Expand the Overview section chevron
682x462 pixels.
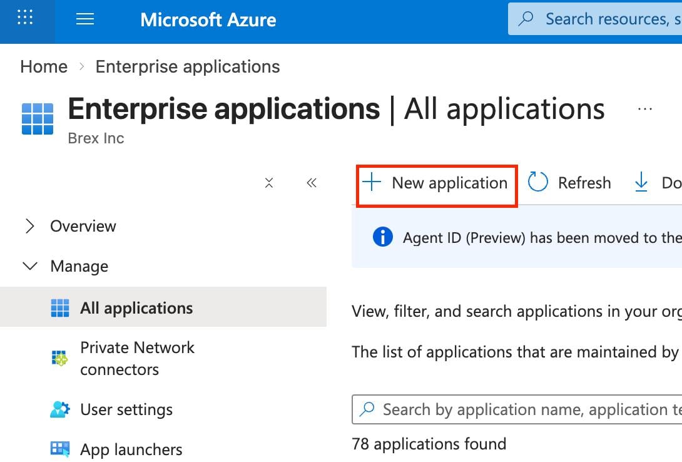click(29, 227)
